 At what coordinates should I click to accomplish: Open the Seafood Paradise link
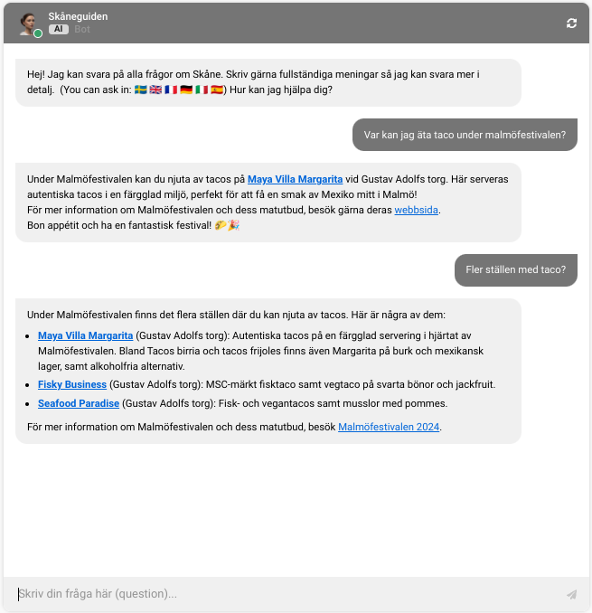pos(79,403)
